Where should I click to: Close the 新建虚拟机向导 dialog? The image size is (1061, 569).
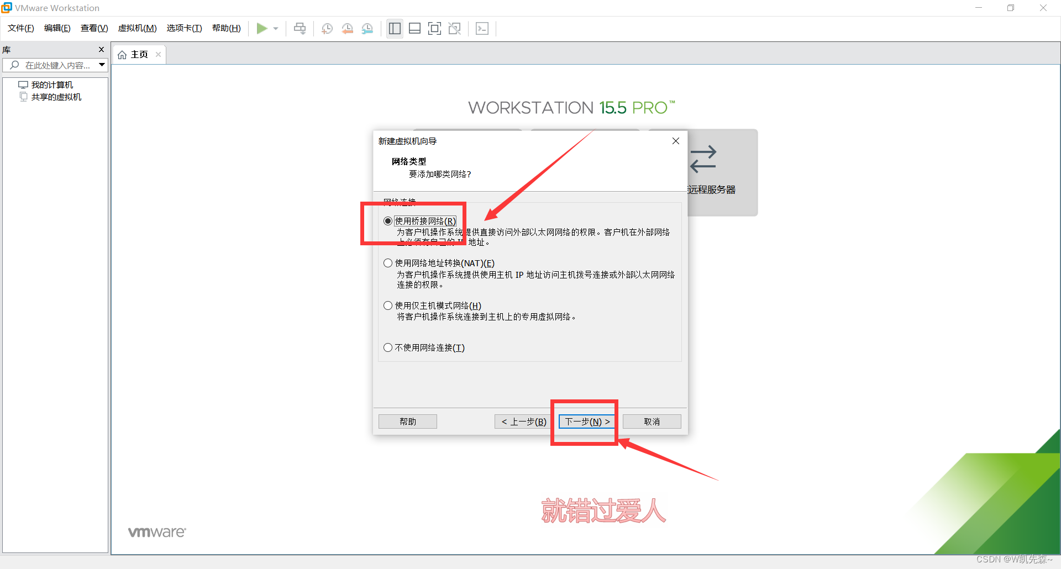click(x=675, y=141)
